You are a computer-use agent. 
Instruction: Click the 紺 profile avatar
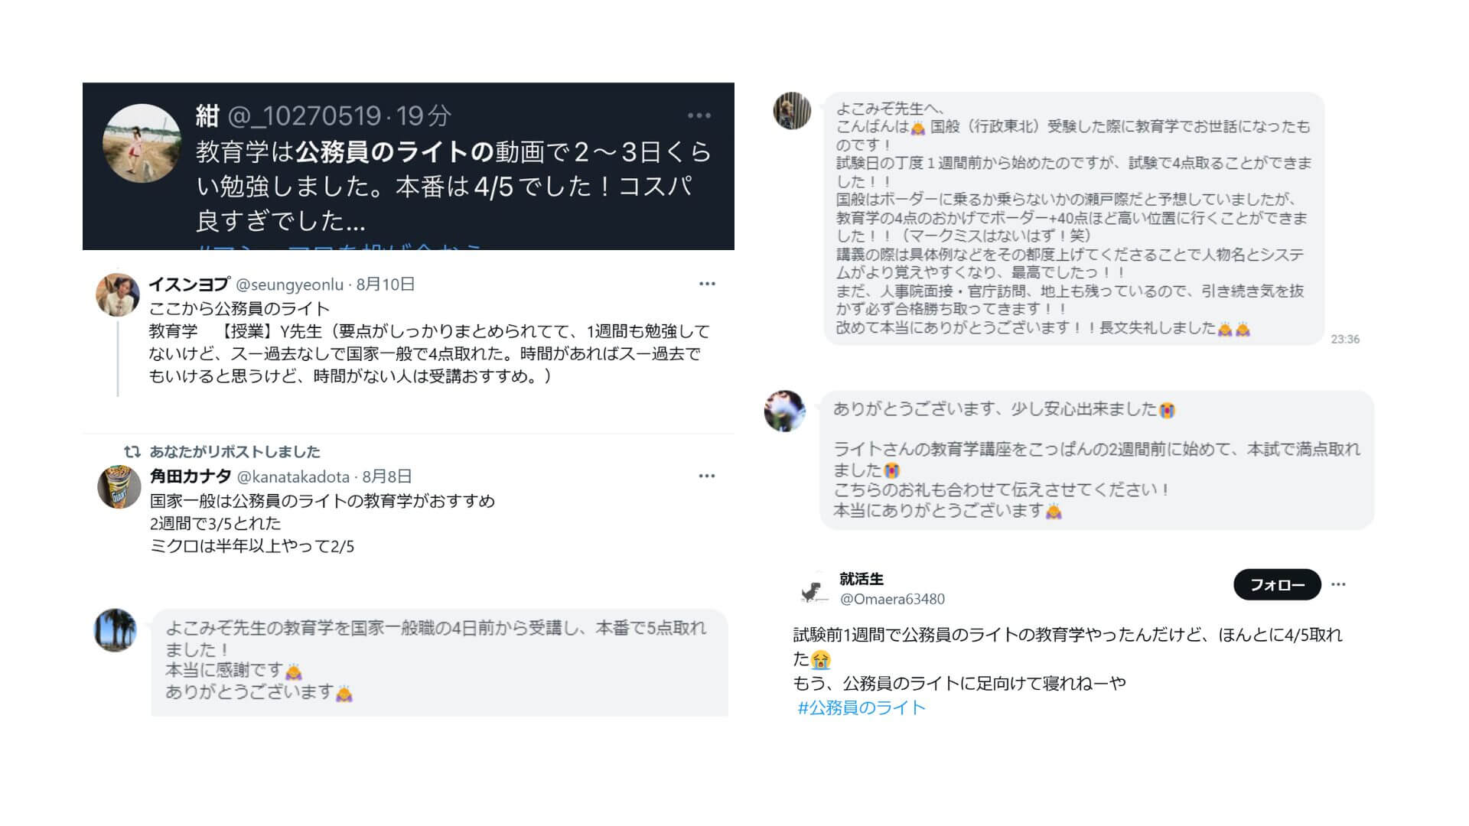click(142, 144)
